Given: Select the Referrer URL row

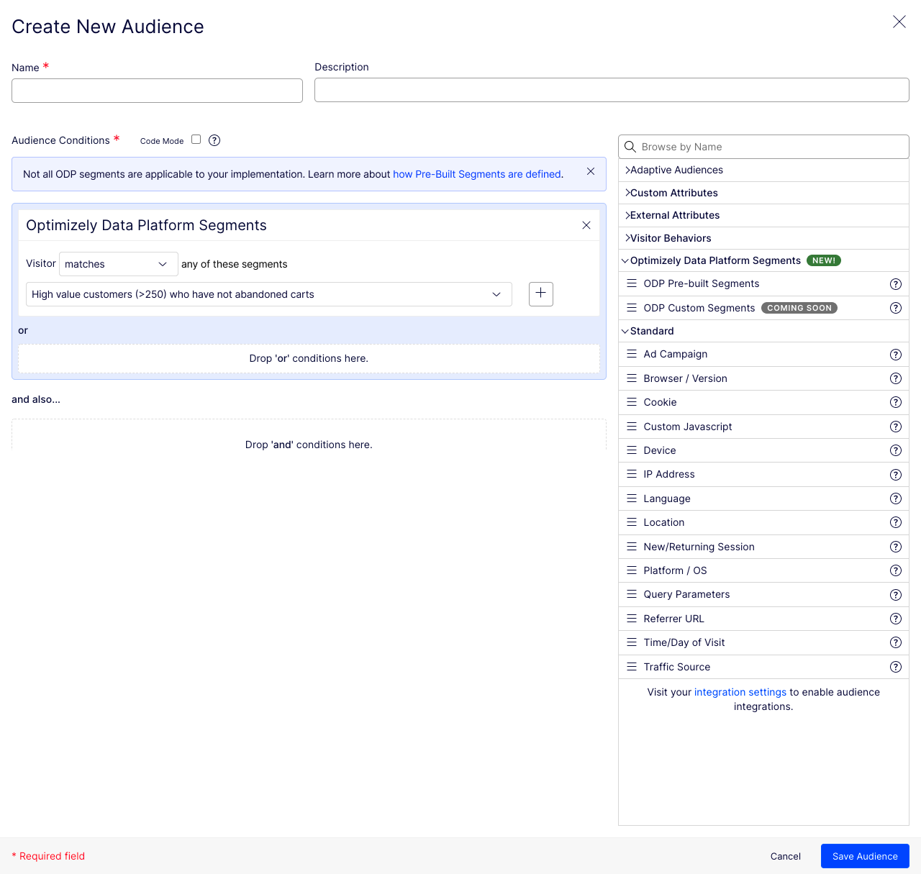Looking at the screenshot, I should click(763, 619).
